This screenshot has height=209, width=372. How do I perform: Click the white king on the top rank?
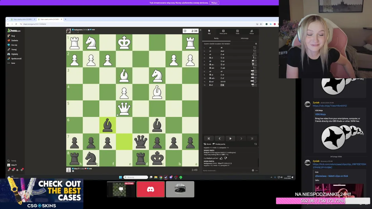[x=124, y=42]
